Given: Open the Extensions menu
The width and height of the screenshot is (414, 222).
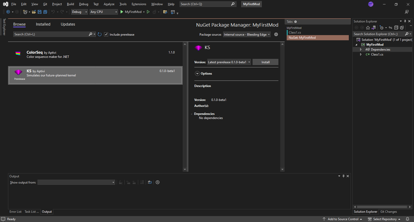Looking at the screenshot, I should 139,4.
